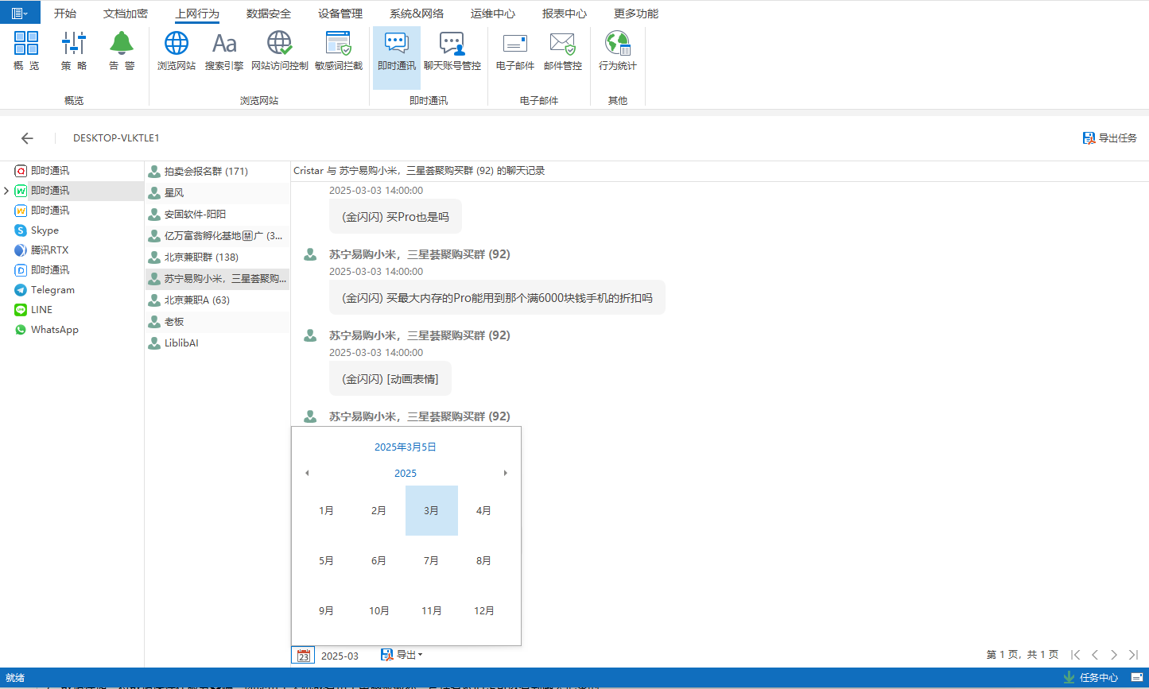The image size is (1149, 689).
Task: Expand the selected 即时通讯 tree node
Action: [6, 191]
